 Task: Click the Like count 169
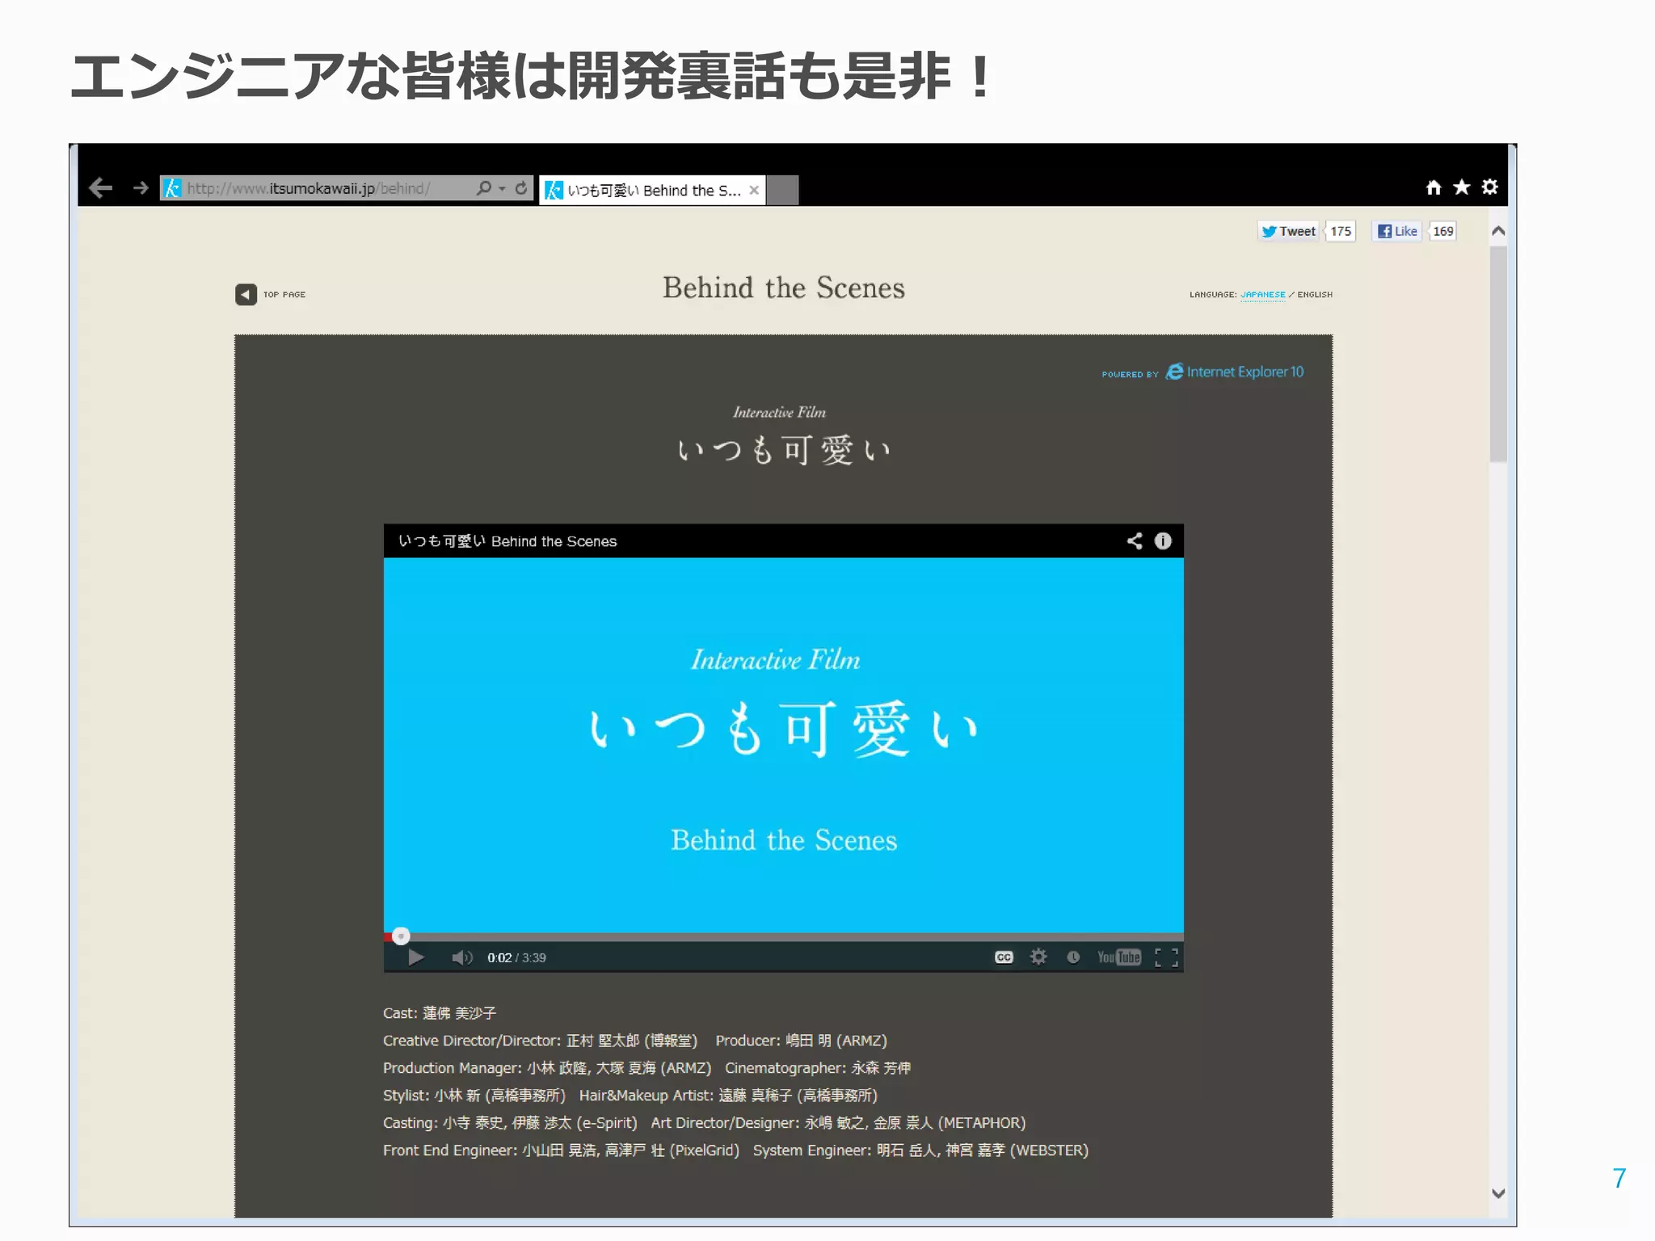[1443, 231]
